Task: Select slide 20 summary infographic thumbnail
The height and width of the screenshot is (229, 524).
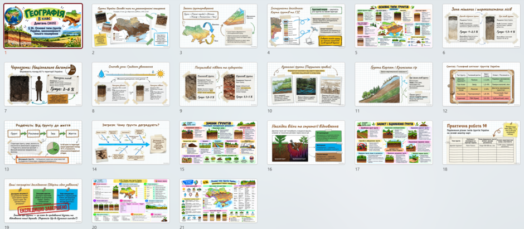Action: [130, 201]
